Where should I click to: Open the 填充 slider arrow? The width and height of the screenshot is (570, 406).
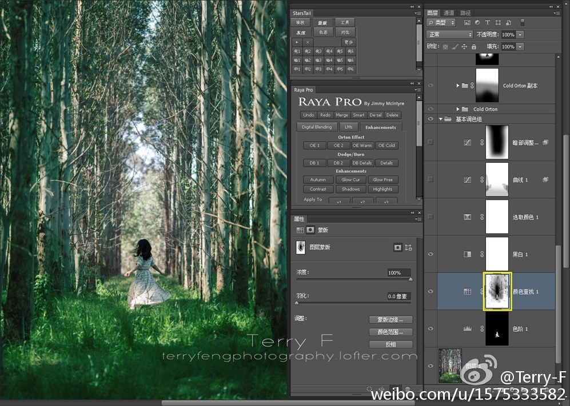pyautogui.click(x=520, y=46)
